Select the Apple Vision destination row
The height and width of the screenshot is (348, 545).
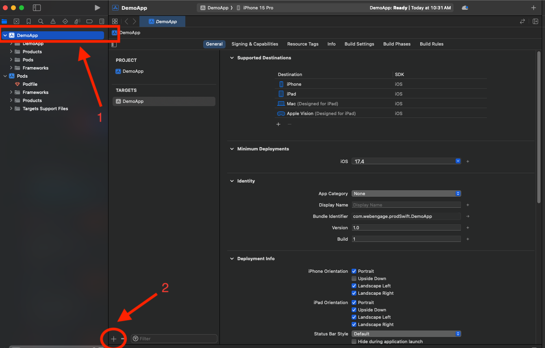coord(380,113)
